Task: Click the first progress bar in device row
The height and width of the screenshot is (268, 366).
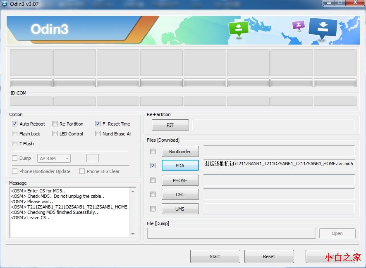Action: [x=31, y=83]
